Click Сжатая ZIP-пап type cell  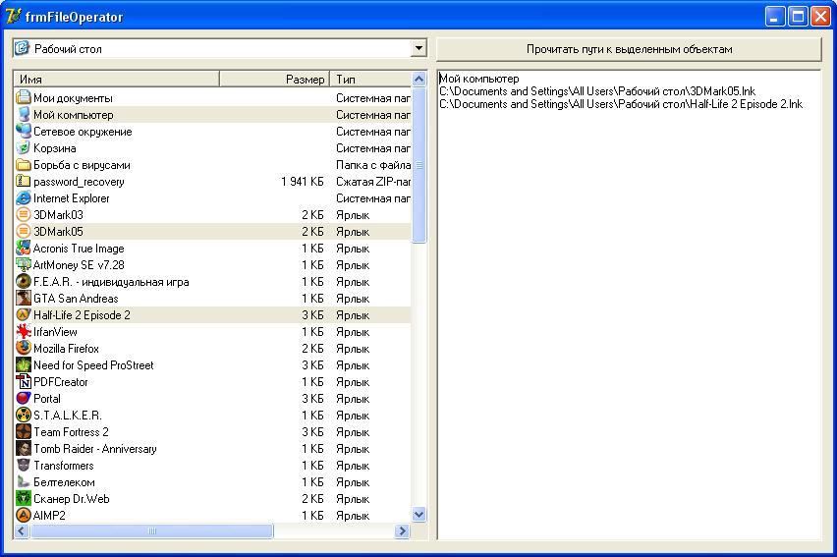373,182
